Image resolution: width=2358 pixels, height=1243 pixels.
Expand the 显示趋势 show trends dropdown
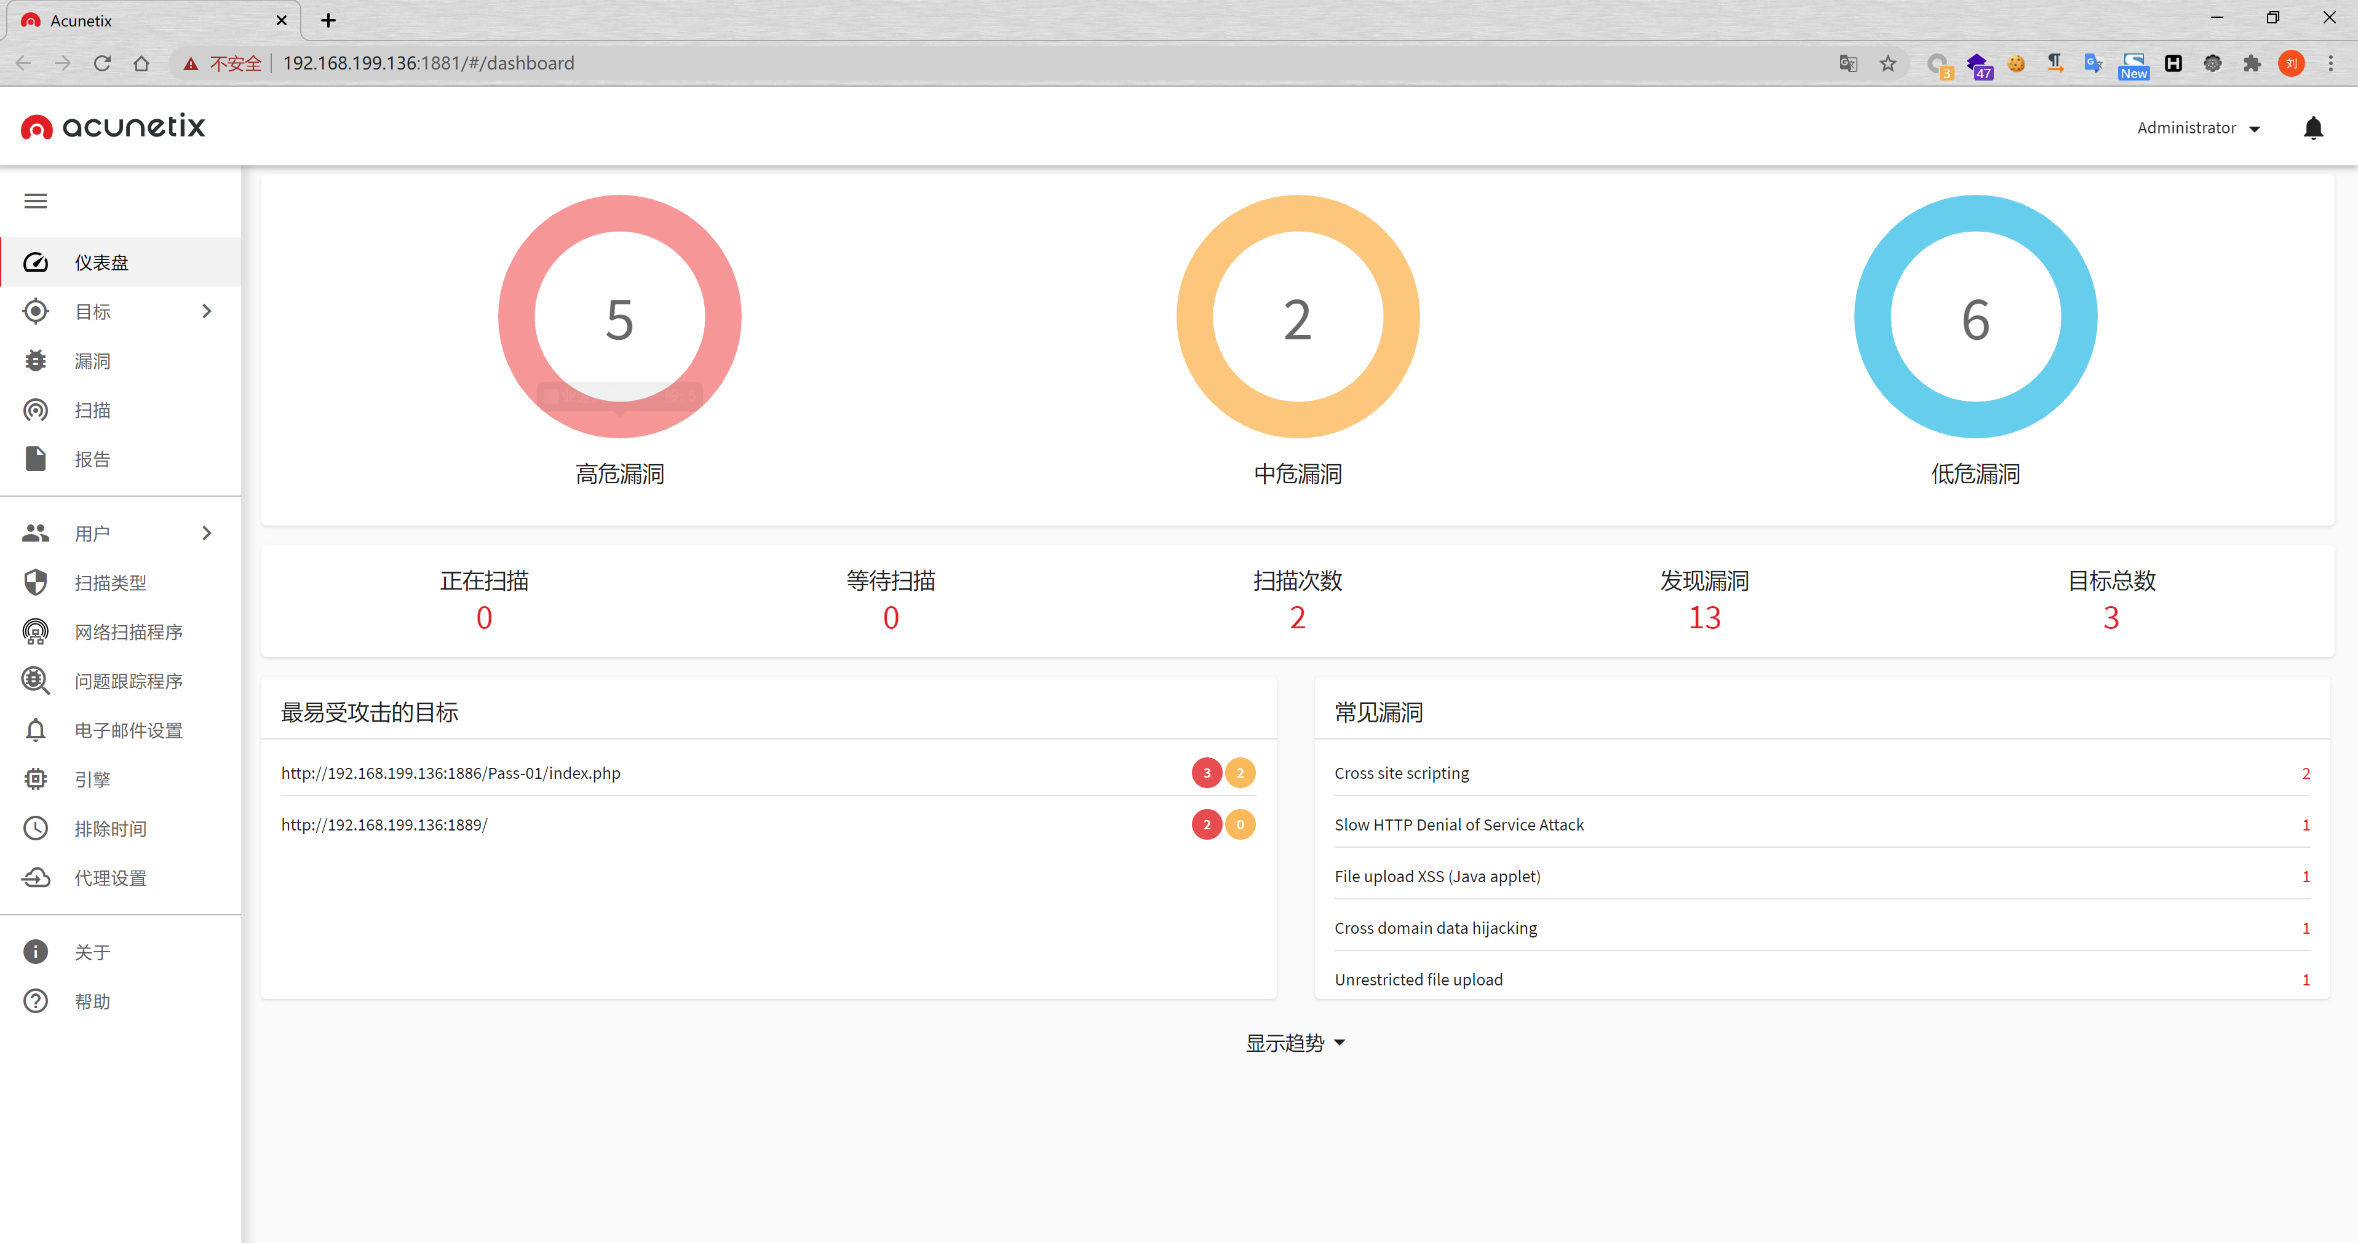(x=1295, y=1043)
